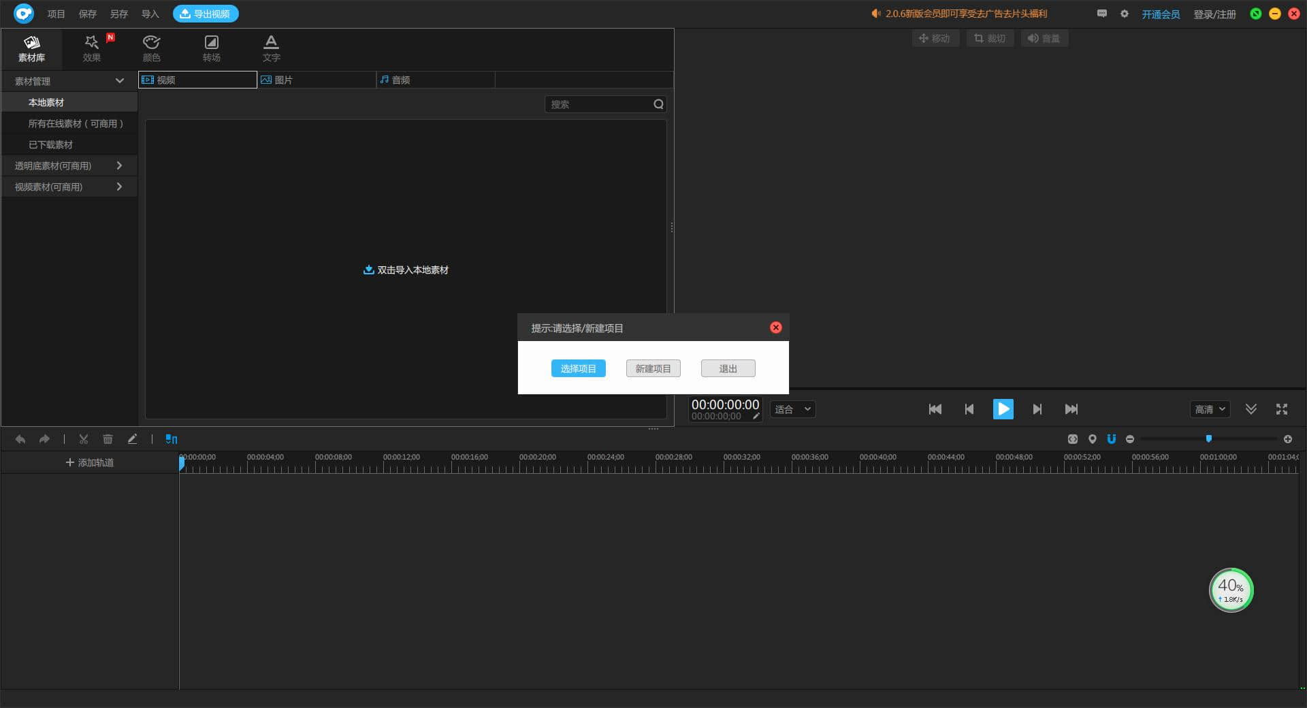Open the 转场 transitions panel
1307x708 pixels.
(x=211, y=48)
